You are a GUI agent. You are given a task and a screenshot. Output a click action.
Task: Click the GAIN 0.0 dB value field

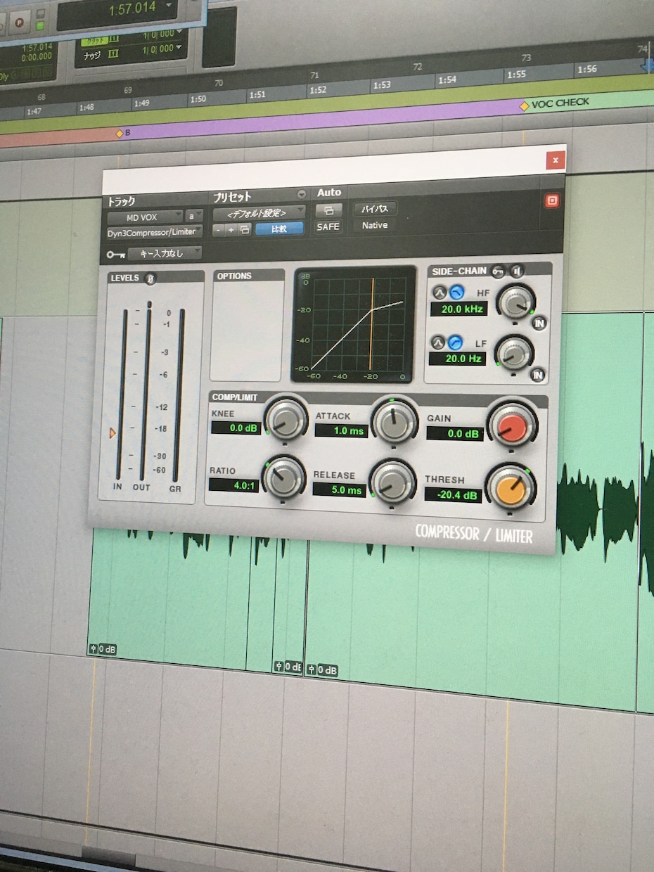pyautogui.click(x=455, y=433)
